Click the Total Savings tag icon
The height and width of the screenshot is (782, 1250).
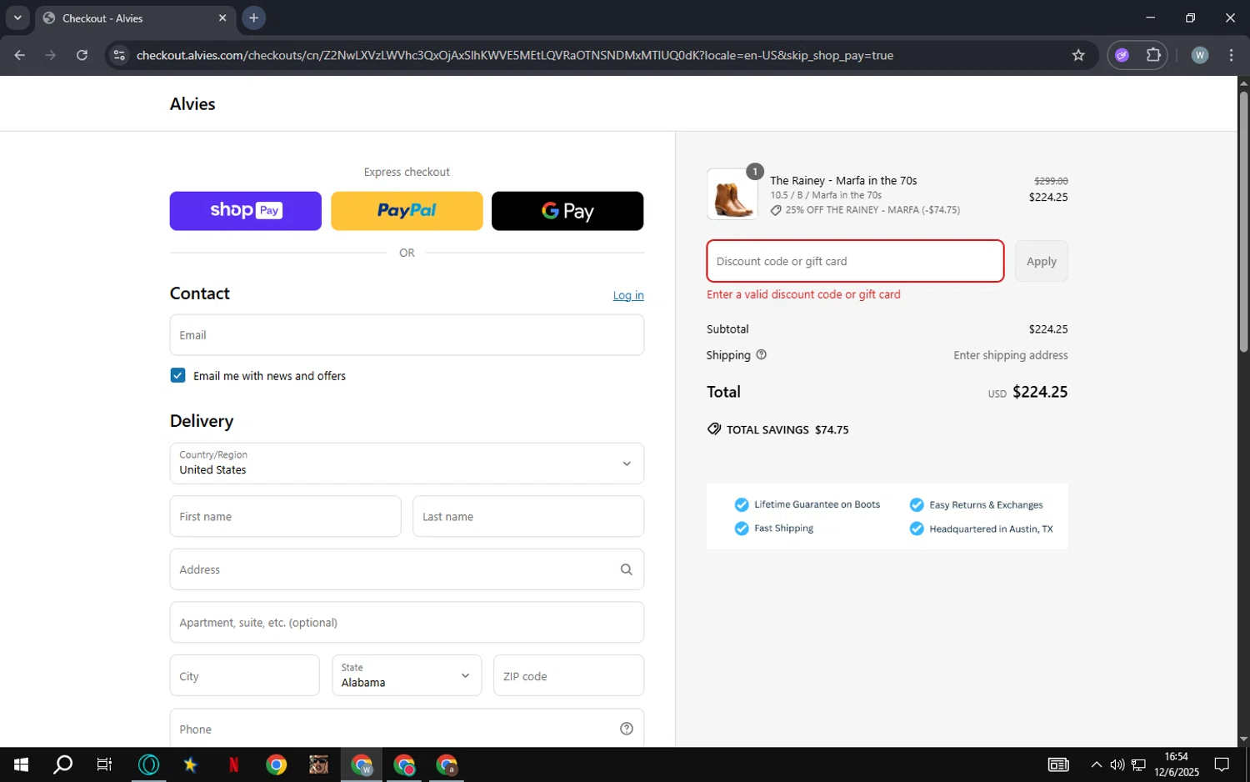pos(714,429)
